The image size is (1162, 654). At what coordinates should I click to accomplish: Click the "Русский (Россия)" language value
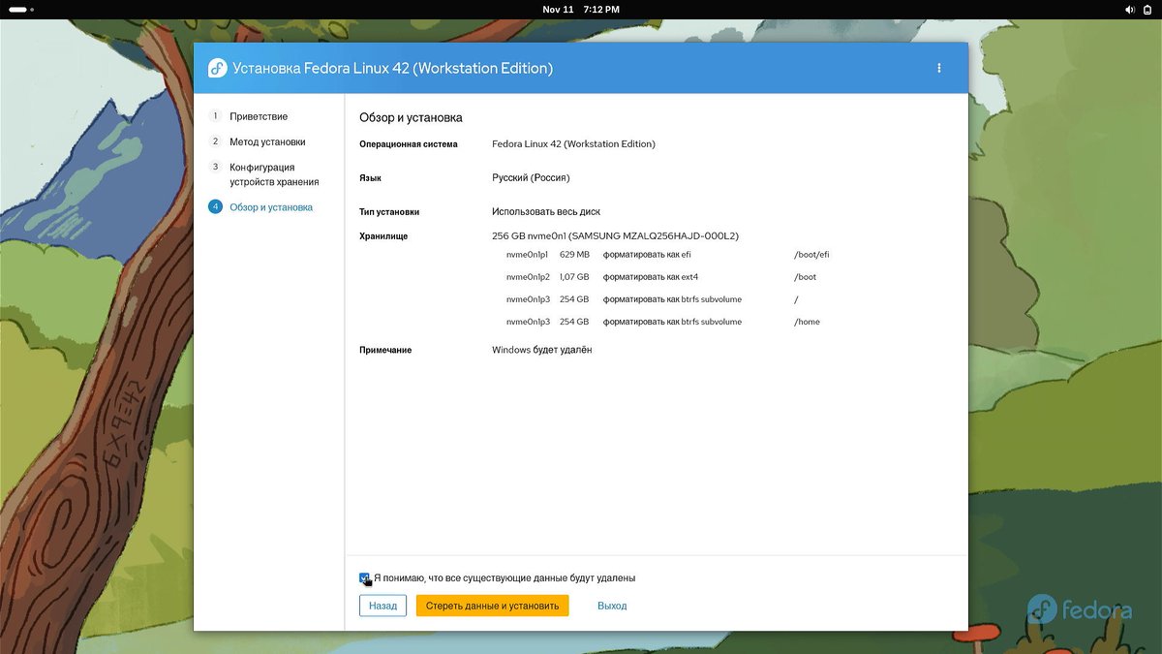531,178
